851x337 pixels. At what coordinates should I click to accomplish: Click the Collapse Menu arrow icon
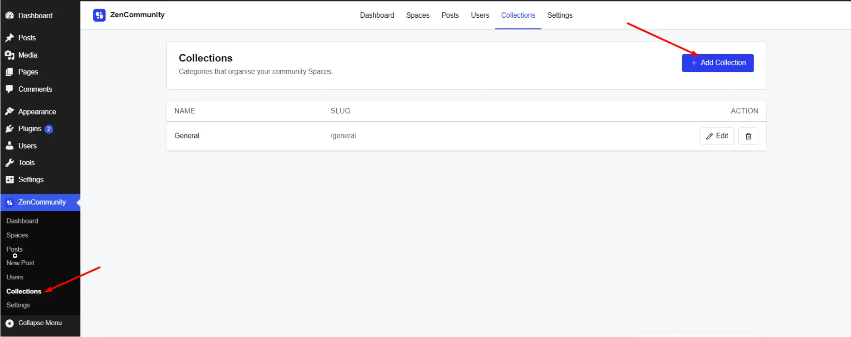point(10,323)
